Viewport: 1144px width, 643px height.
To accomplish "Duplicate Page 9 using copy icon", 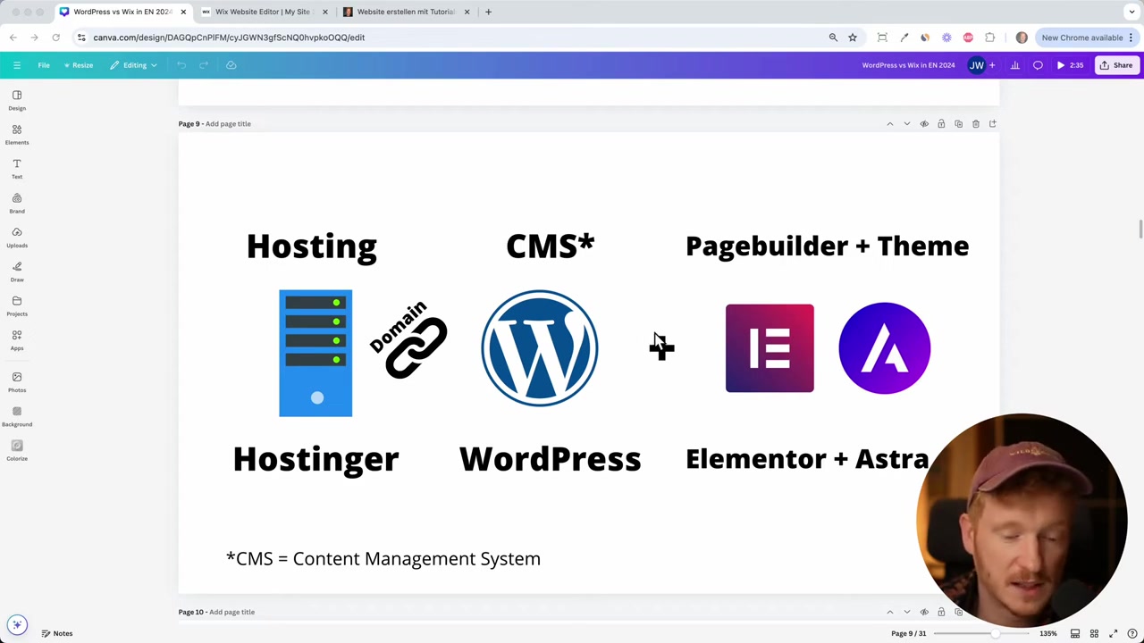I will pos(958,124).
